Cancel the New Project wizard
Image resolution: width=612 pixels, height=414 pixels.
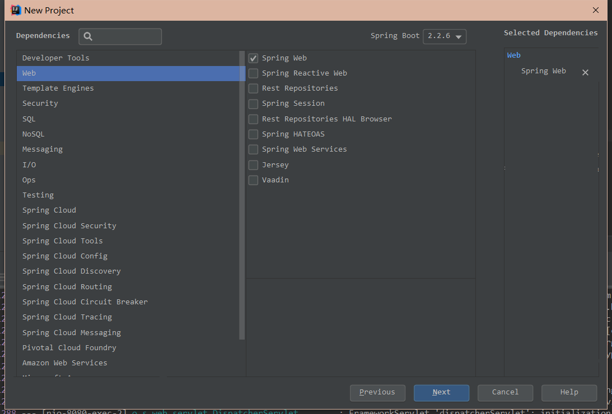click(x=505, y=393)
